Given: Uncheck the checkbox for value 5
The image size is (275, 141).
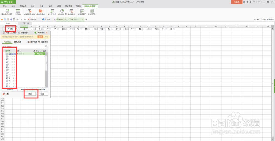Looking at the screenshot, I should (7, 65).
